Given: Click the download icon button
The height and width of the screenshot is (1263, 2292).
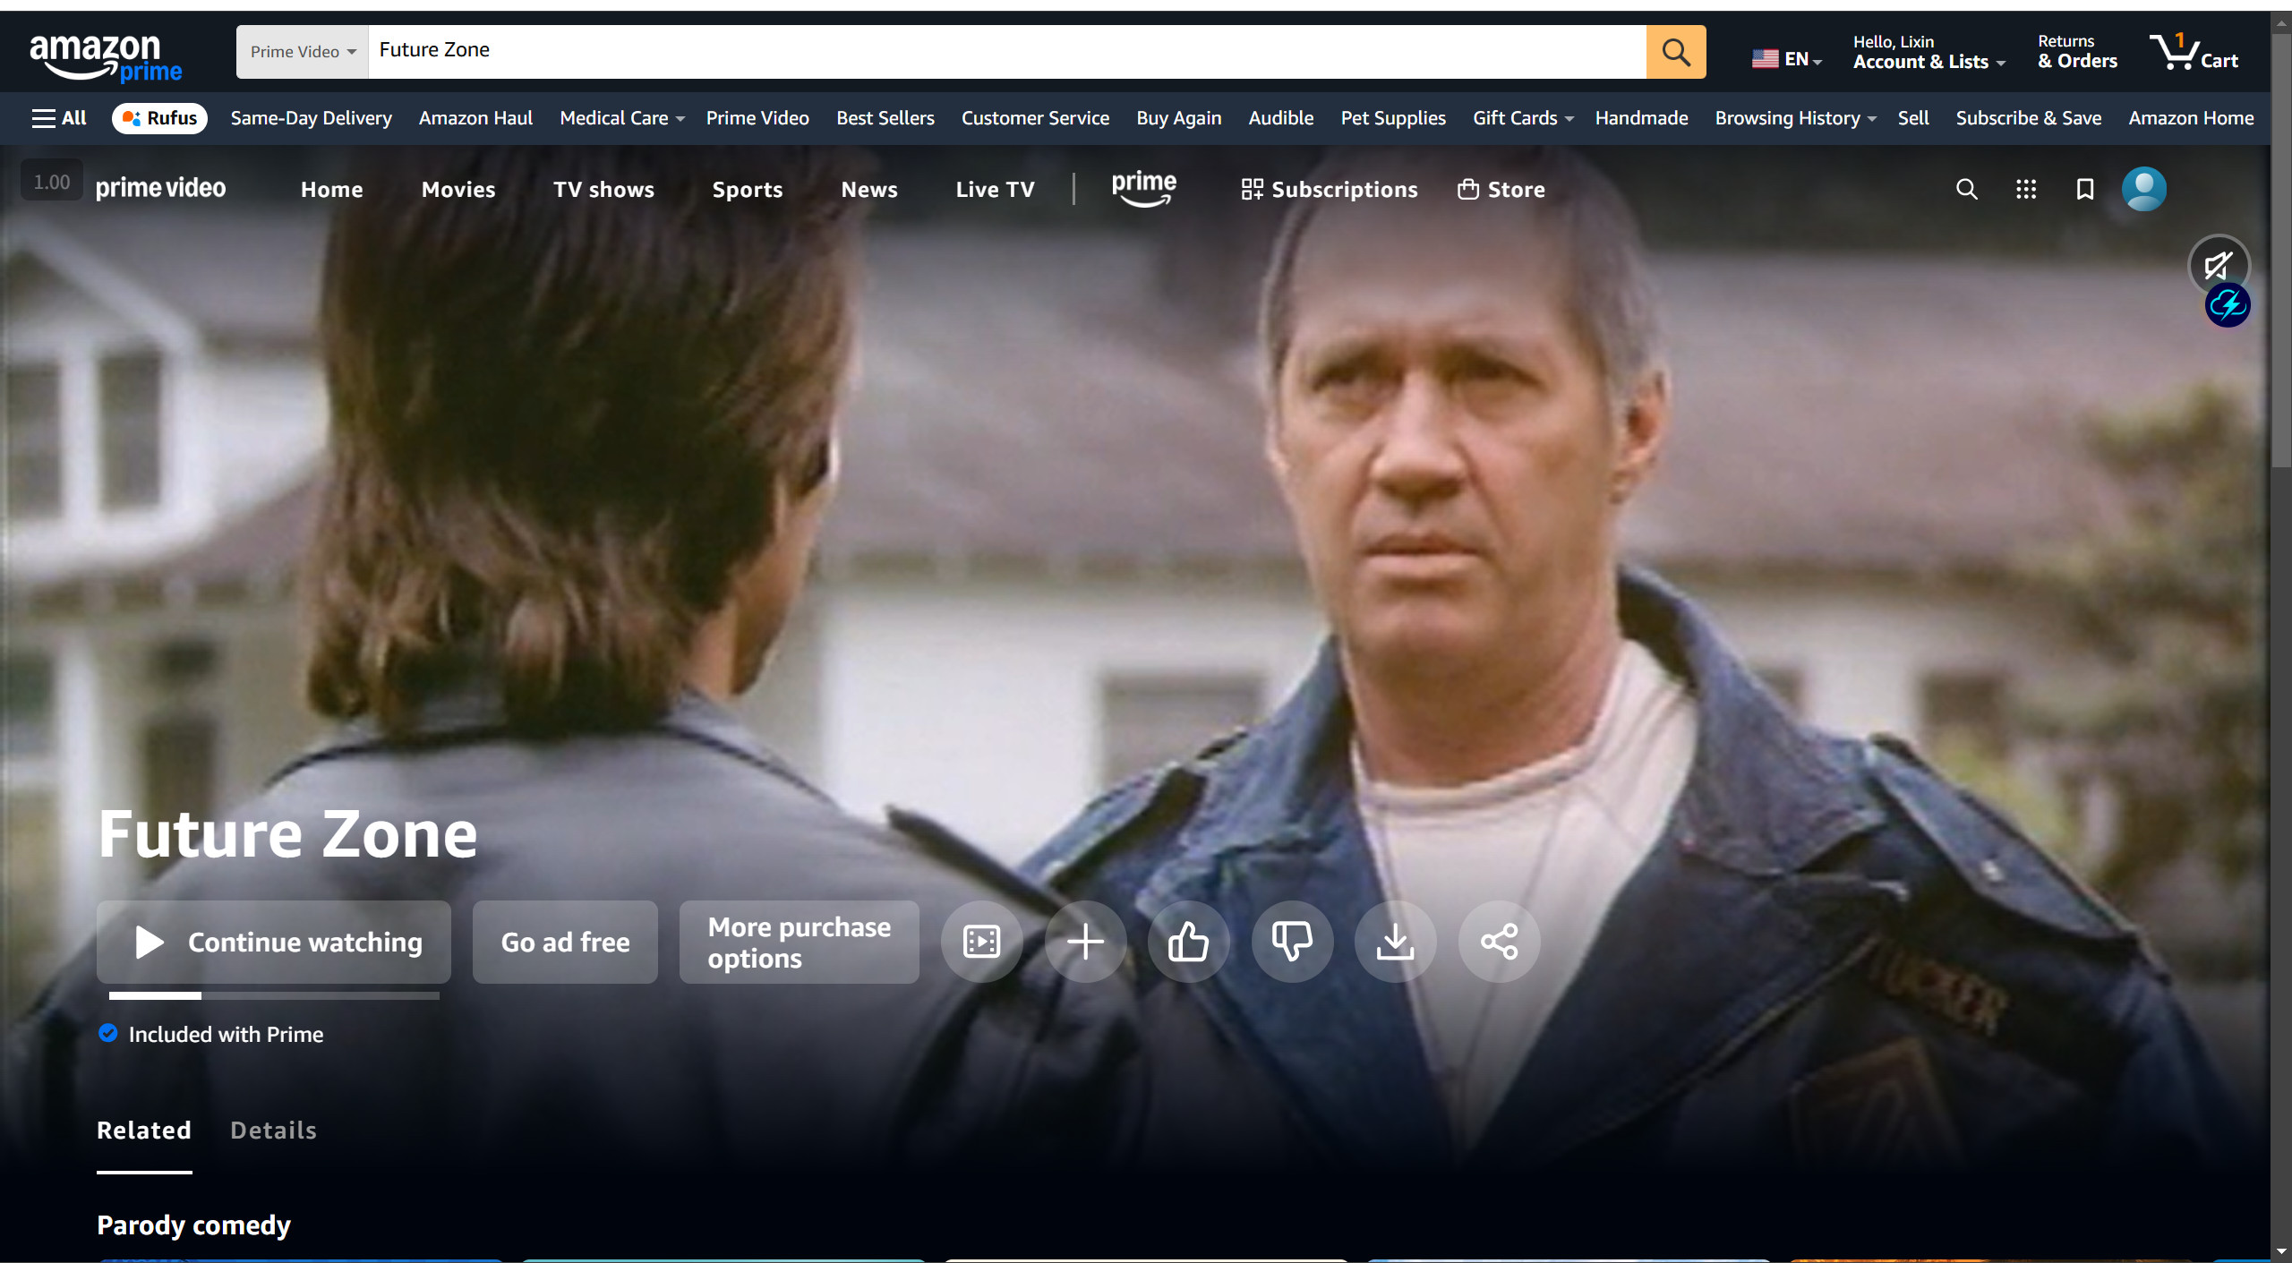Looking at the screenshot, I should point(1395,942).
